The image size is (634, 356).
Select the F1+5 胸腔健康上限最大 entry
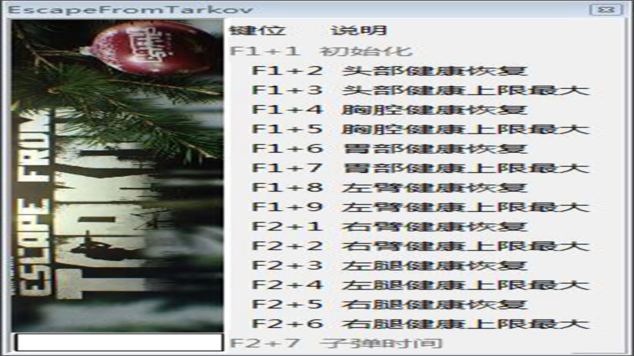pyautogui.click(x=421, y=129)
